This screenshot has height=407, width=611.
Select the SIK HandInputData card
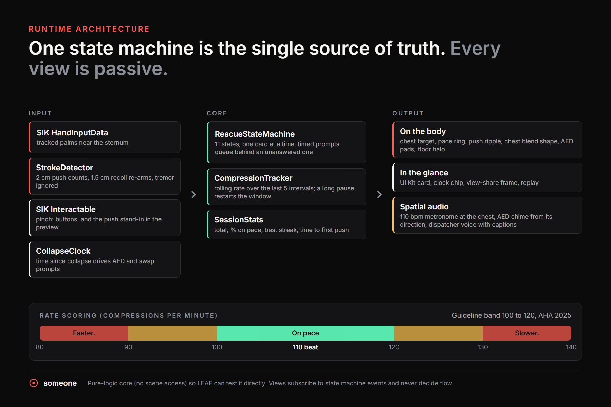tap(105, 137)
